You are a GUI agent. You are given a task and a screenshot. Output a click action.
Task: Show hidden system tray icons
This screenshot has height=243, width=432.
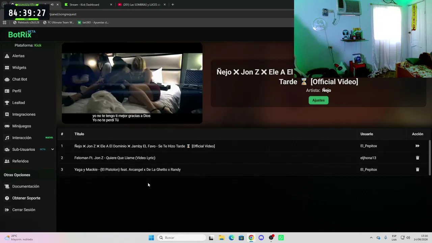371,238
